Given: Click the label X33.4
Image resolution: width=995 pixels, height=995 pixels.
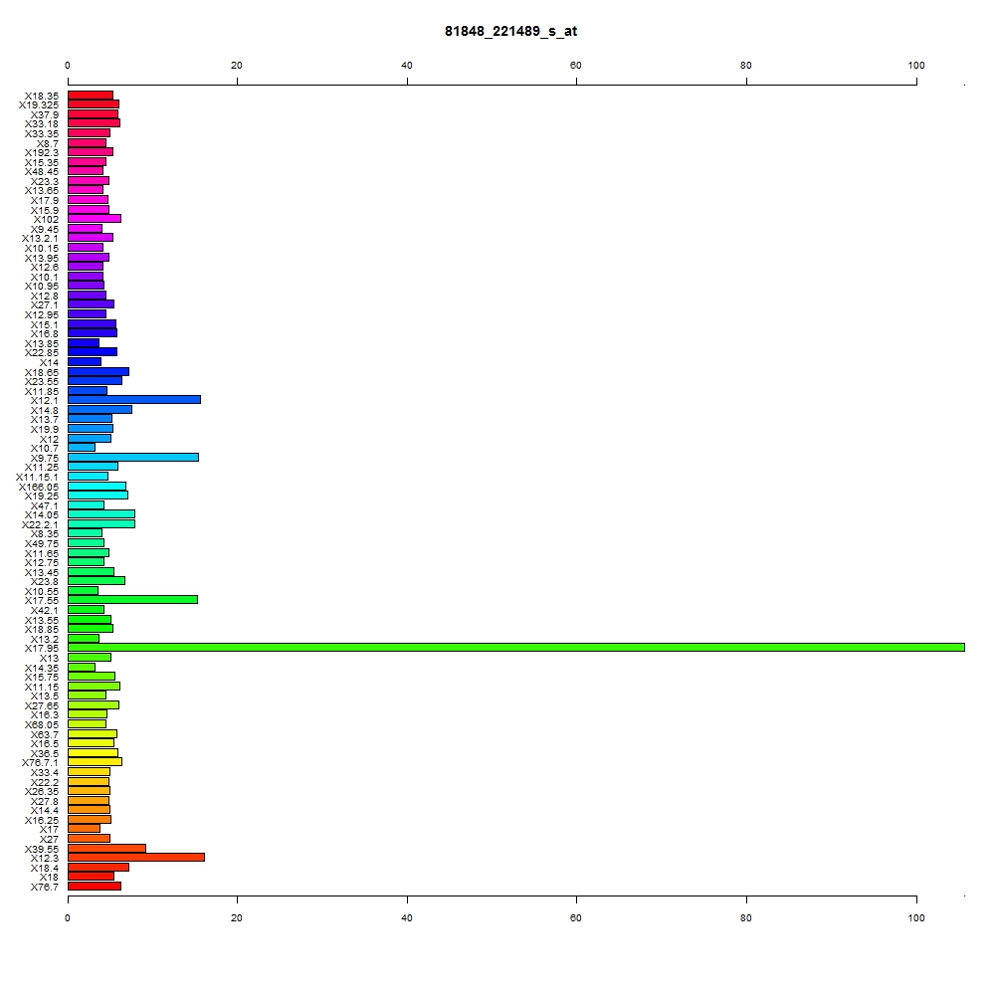Looking at the screenshot, I should [x=45, y=772].
